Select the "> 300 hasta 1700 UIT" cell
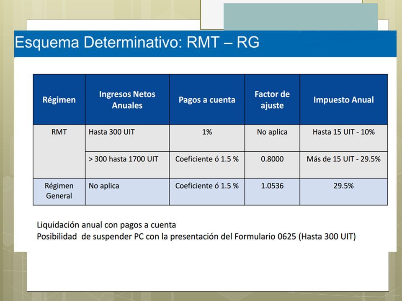 coord(127,165)
